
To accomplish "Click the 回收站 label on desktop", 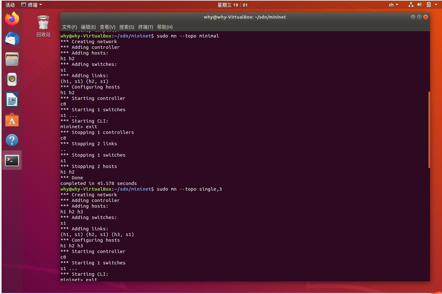I will [x=43, y=35].
